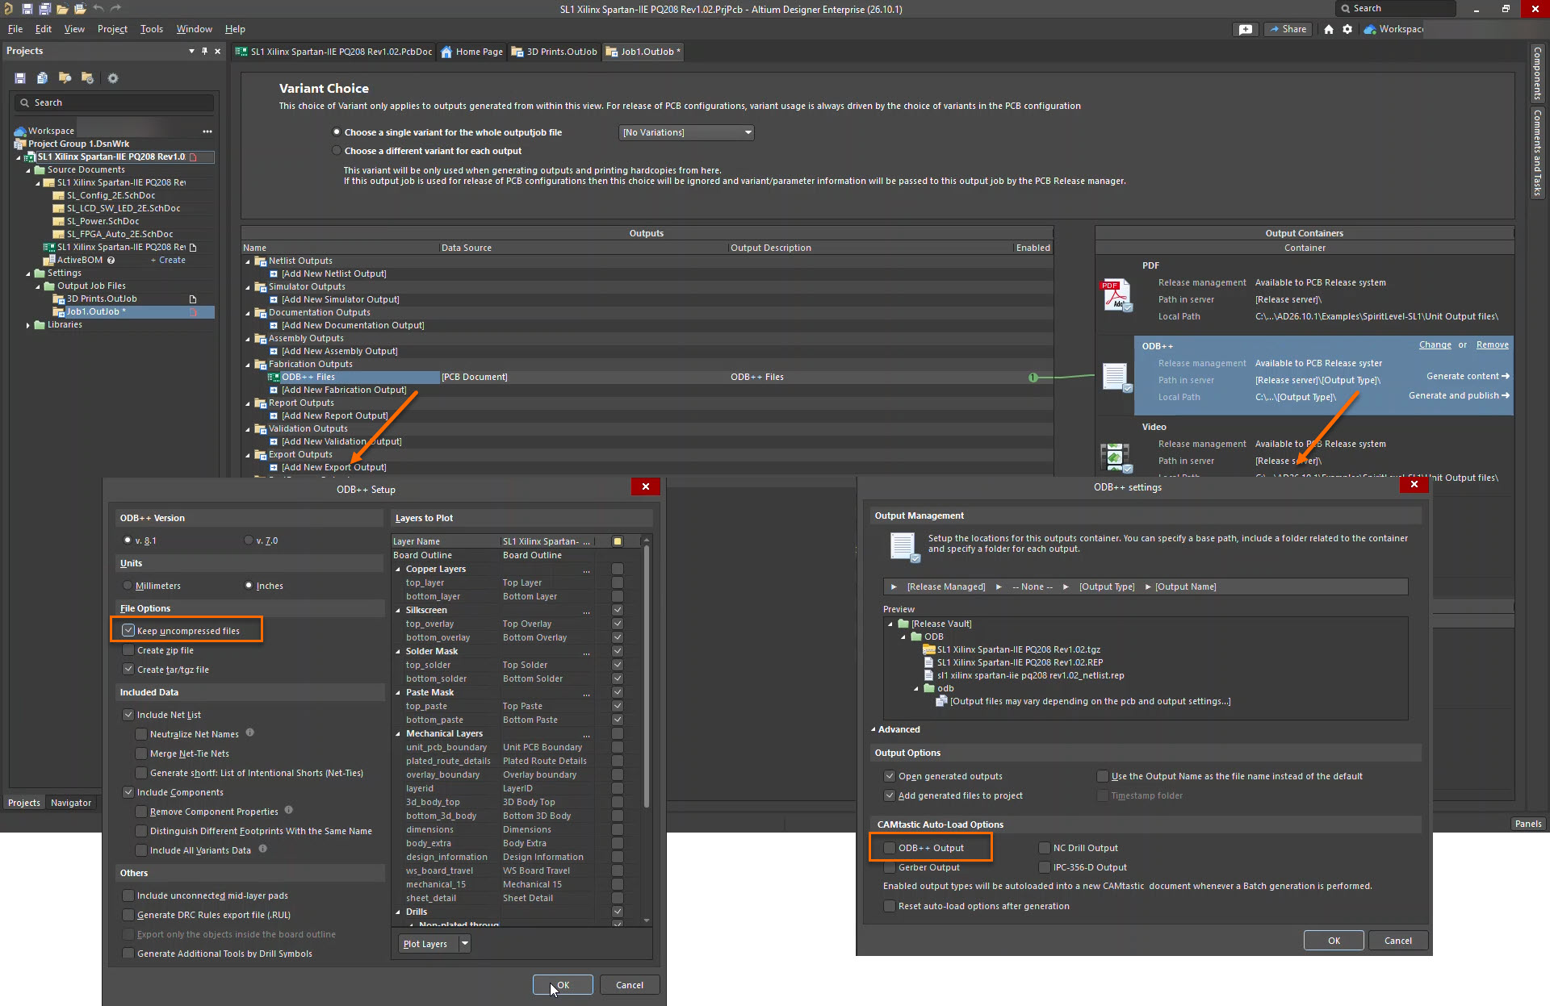Click Cancel in the ODB++ settings dialog
The height and width of the screenshot is (1006, 1550).
tap(1398, 941)
